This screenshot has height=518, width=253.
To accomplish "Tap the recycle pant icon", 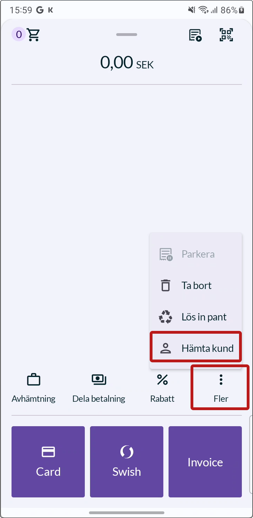I will tap(166, 317).
